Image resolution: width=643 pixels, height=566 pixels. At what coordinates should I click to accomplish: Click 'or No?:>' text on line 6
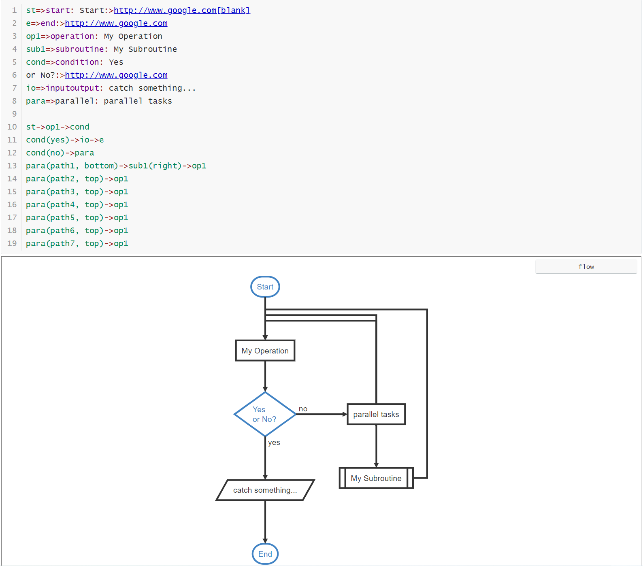tap(45, 75)
